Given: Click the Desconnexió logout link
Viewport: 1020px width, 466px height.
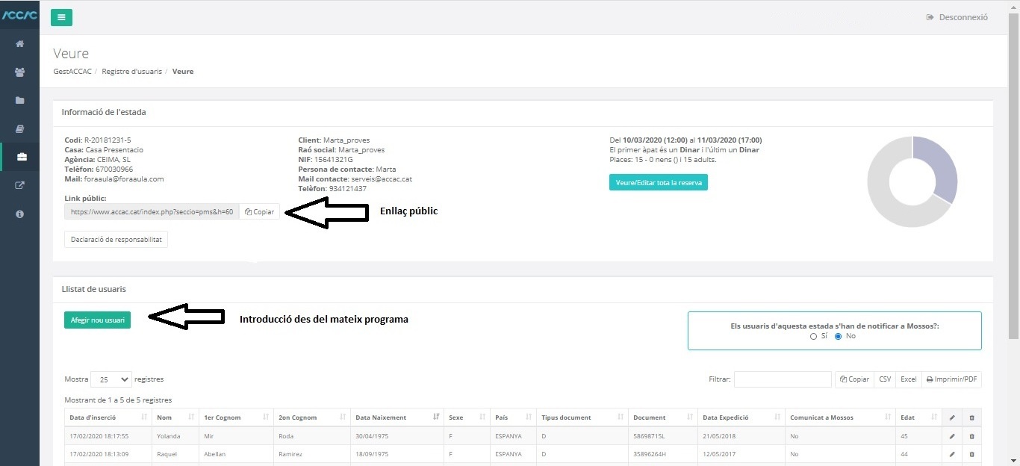Looking at the screenshot, I should [957, 17].
